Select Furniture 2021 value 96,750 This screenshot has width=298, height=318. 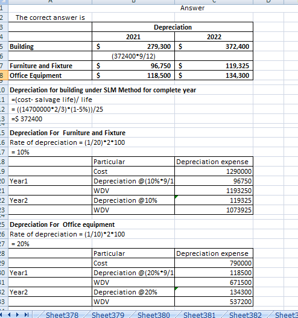(133, 66)
